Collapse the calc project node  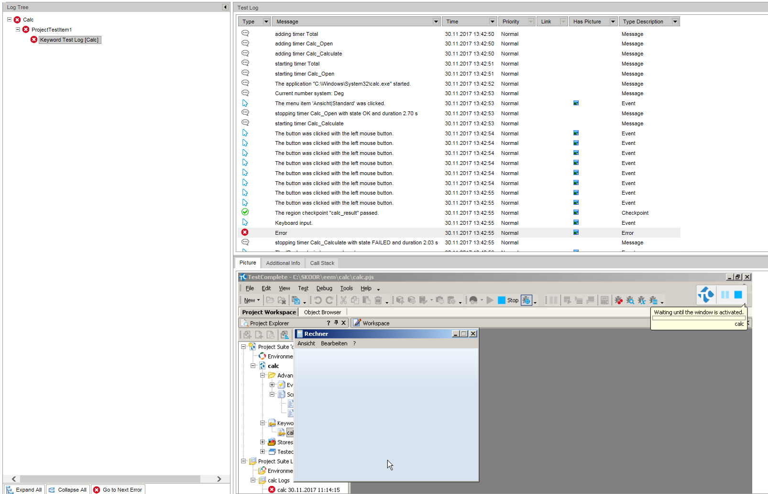[253, 365]
